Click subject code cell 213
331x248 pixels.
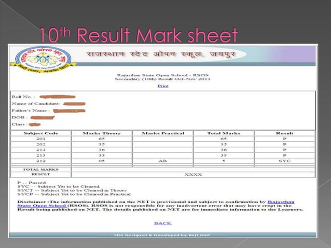click(41, 155)
